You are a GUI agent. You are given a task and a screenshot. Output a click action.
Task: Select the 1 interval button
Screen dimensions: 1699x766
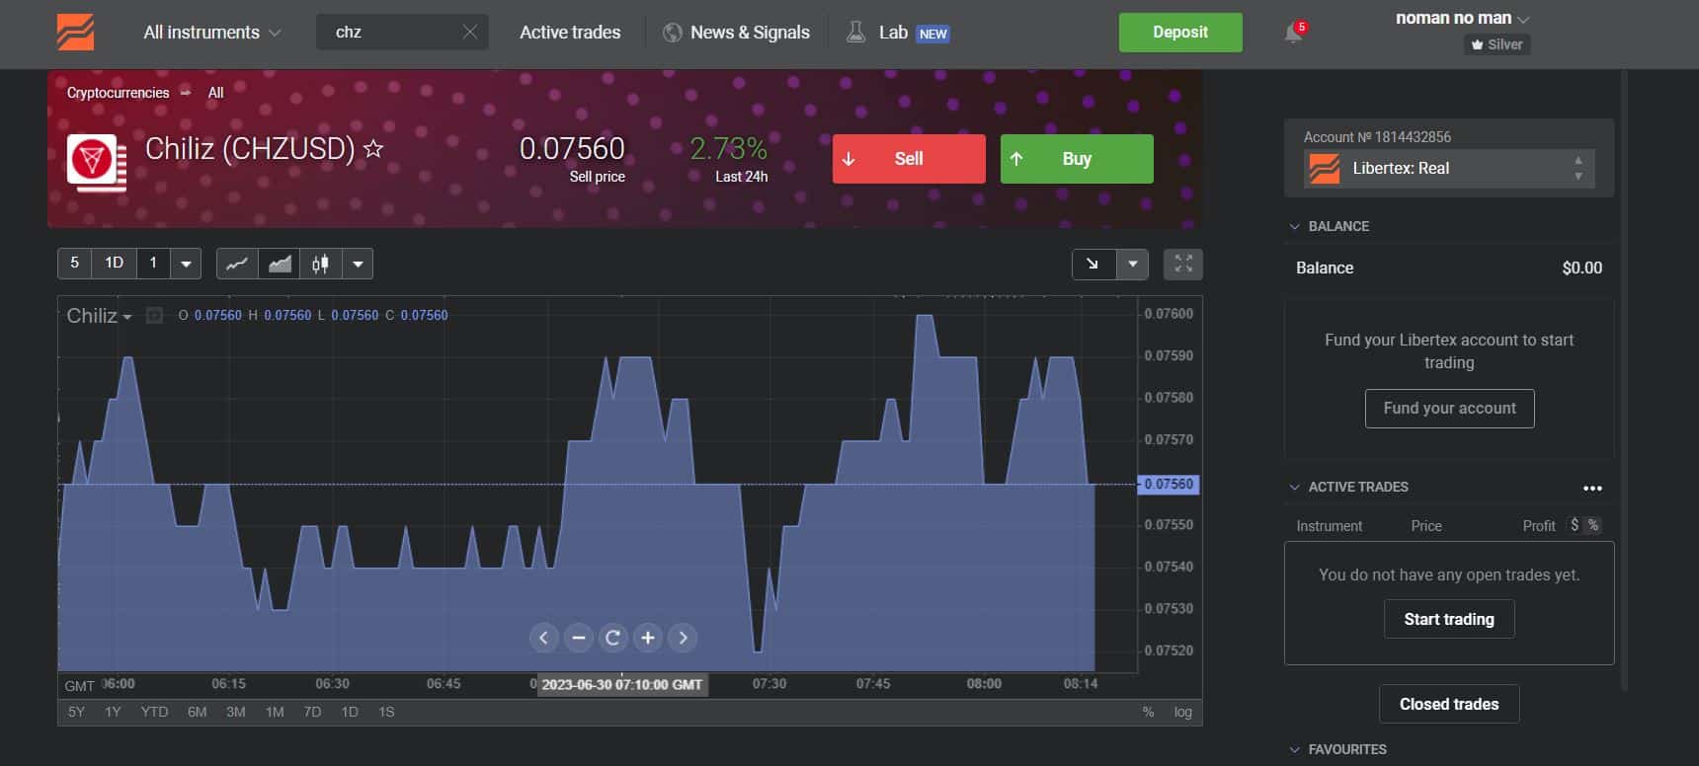click(x=153, y=264)
